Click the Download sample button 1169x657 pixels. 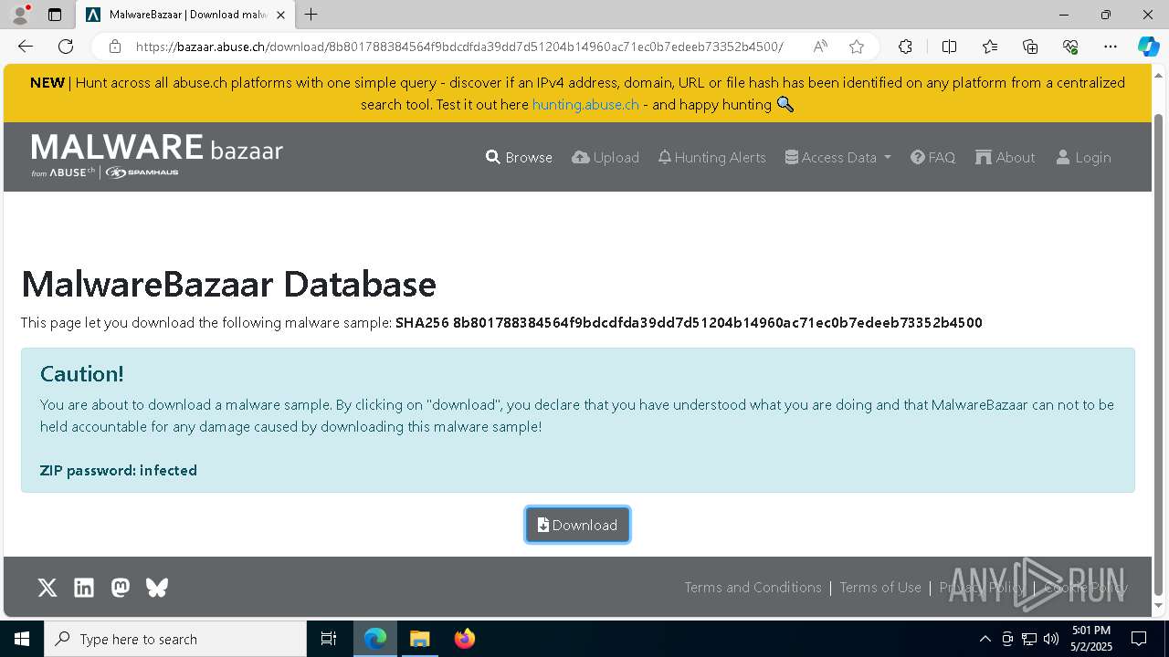[577, 525]
